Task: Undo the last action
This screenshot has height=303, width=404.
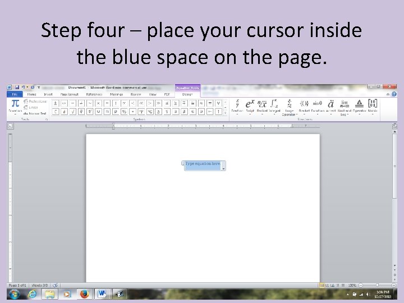Action: (23, 88)
